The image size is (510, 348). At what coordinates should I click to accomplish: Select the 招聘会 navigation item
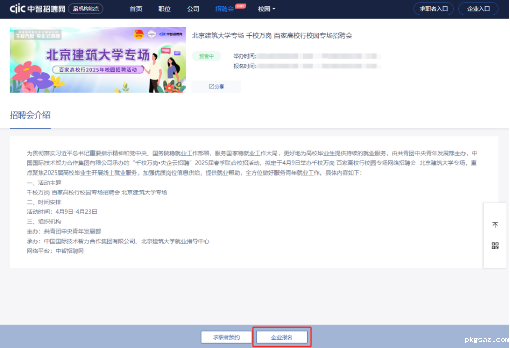pos(224,9)
